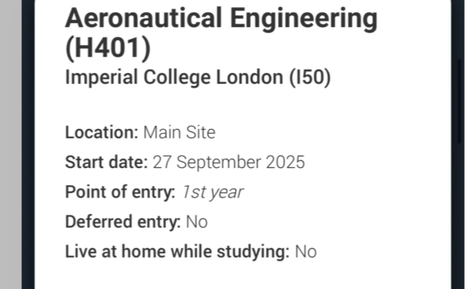Image resolution: width=476 pixels, height=289 pixels.
Task: Click the word September in start date
Action: [x=223, y=162]
